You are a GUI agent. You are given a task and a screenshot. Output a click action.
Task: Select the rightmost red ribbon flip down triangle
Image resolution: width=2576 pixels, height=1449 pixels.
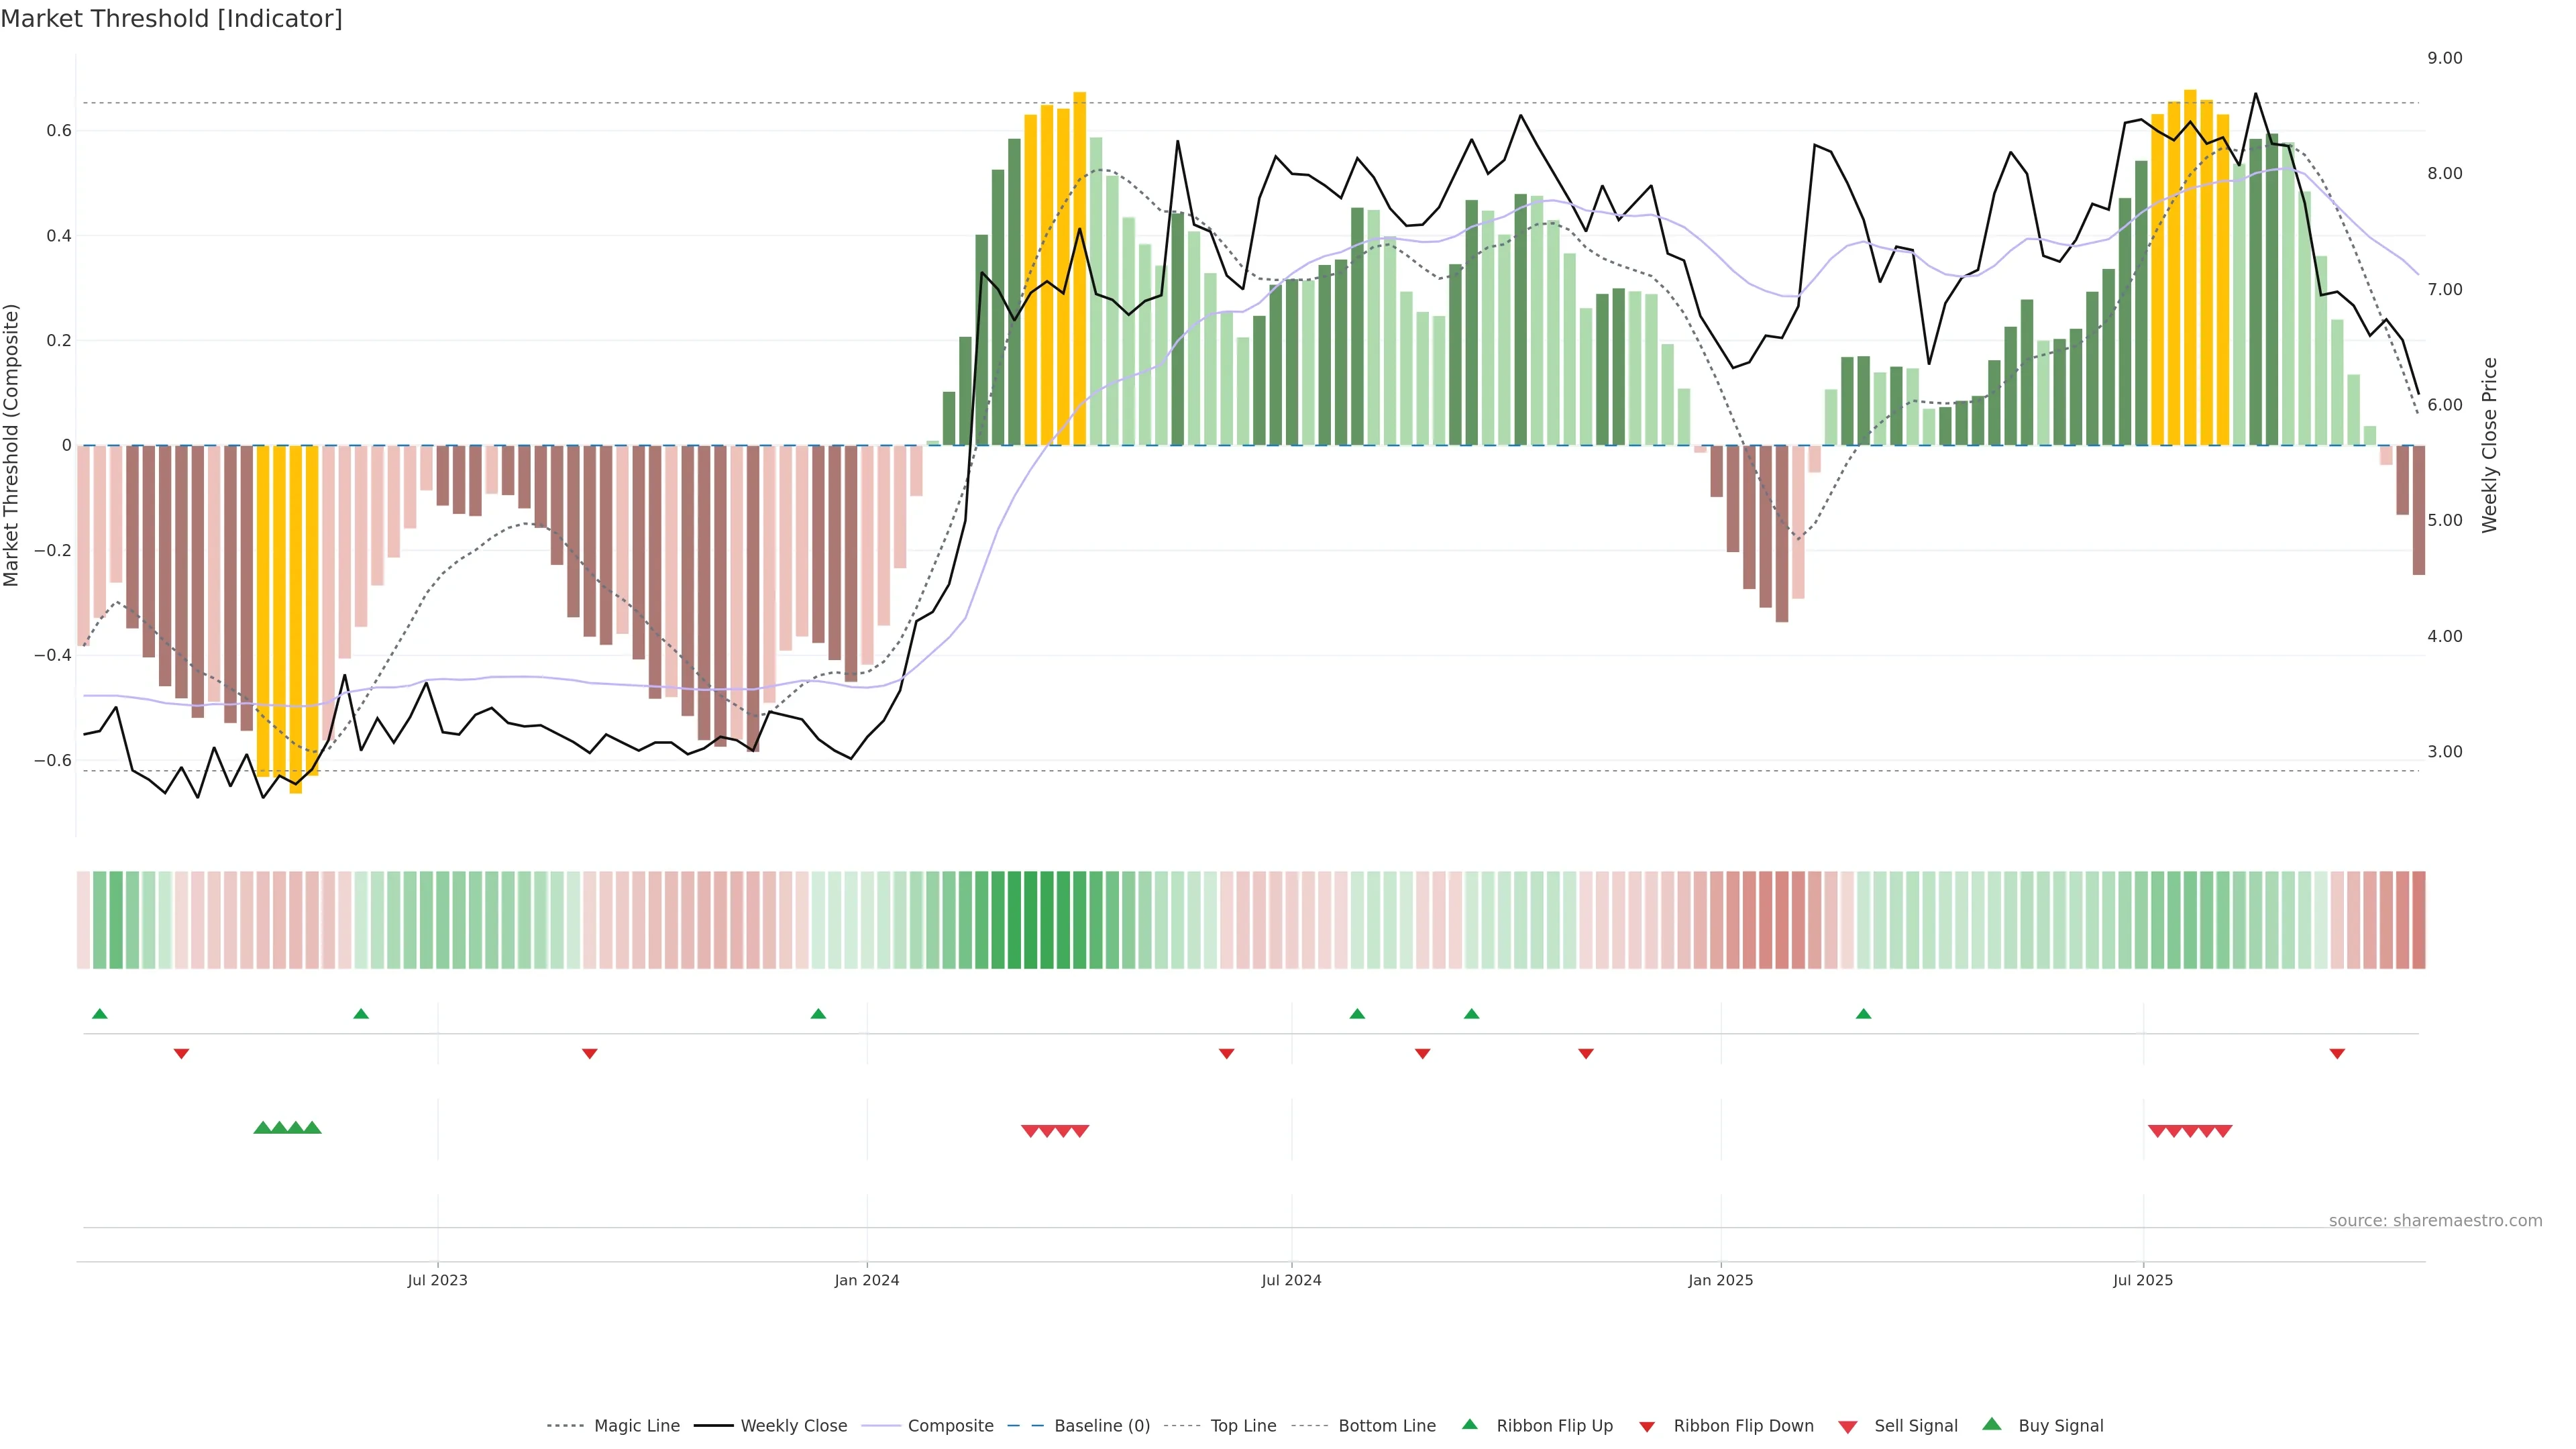2336,1053
